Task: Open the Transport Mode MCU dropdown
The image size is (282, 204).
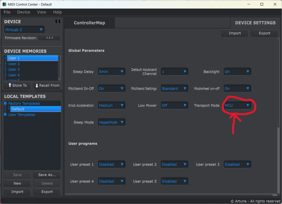Action: point(237,105)
